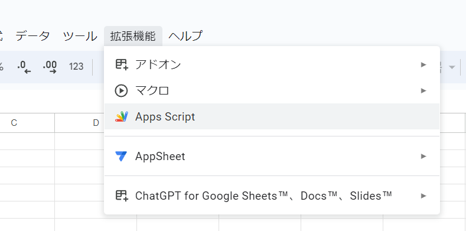466x231 pixels.
Task: Open ChatGPT for Google Sheets add-on entry
Action: click(x=272, y=196)
